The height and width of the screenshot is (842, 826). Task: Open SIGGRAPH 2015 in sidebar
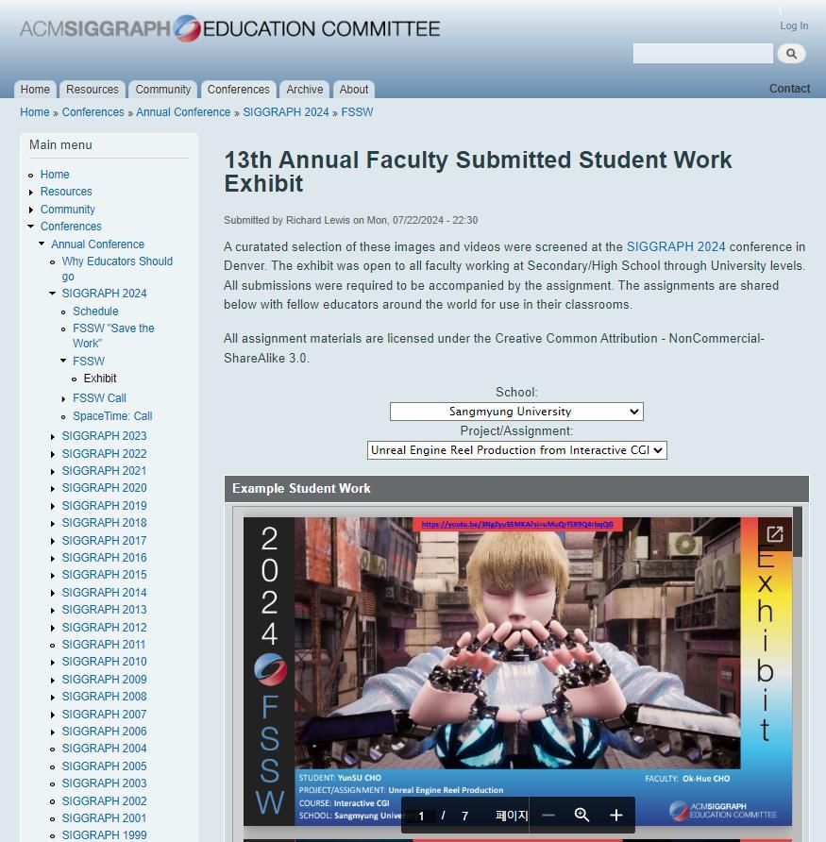tap(104, 575)
